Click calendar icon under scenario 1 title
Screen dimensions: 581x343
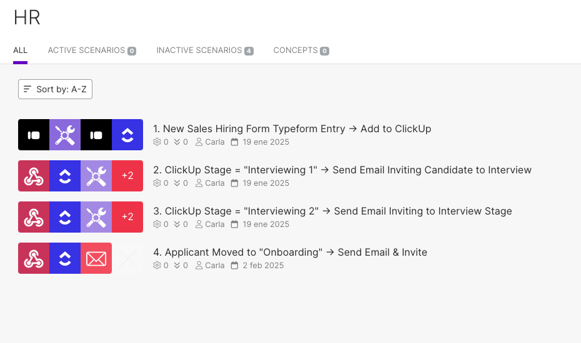click(234, 142)
